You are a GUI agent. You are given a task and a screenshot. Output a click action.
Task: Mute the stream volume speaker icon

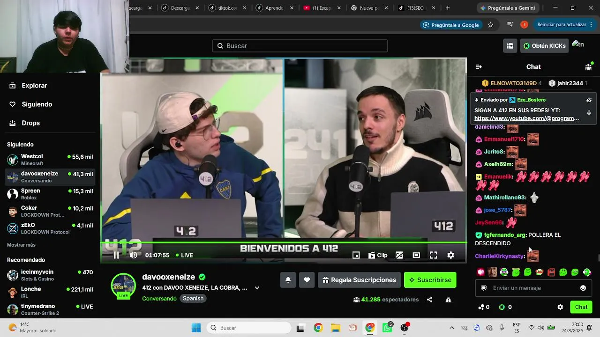tap(134, 255)
